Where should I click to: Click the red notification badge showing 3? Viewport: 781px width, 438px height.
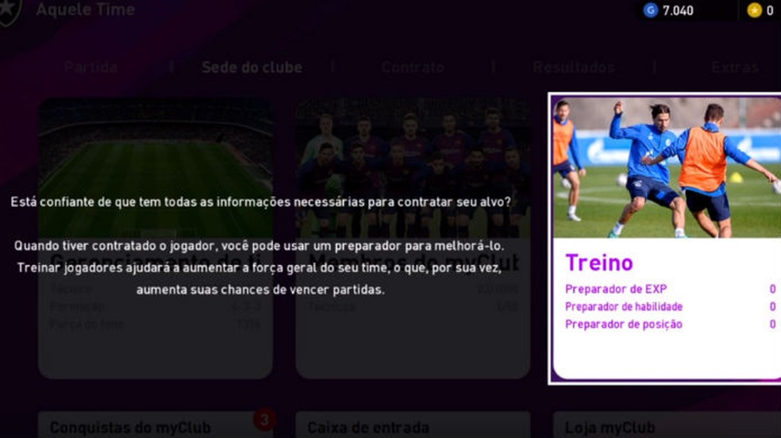click(x=264, y=420)
